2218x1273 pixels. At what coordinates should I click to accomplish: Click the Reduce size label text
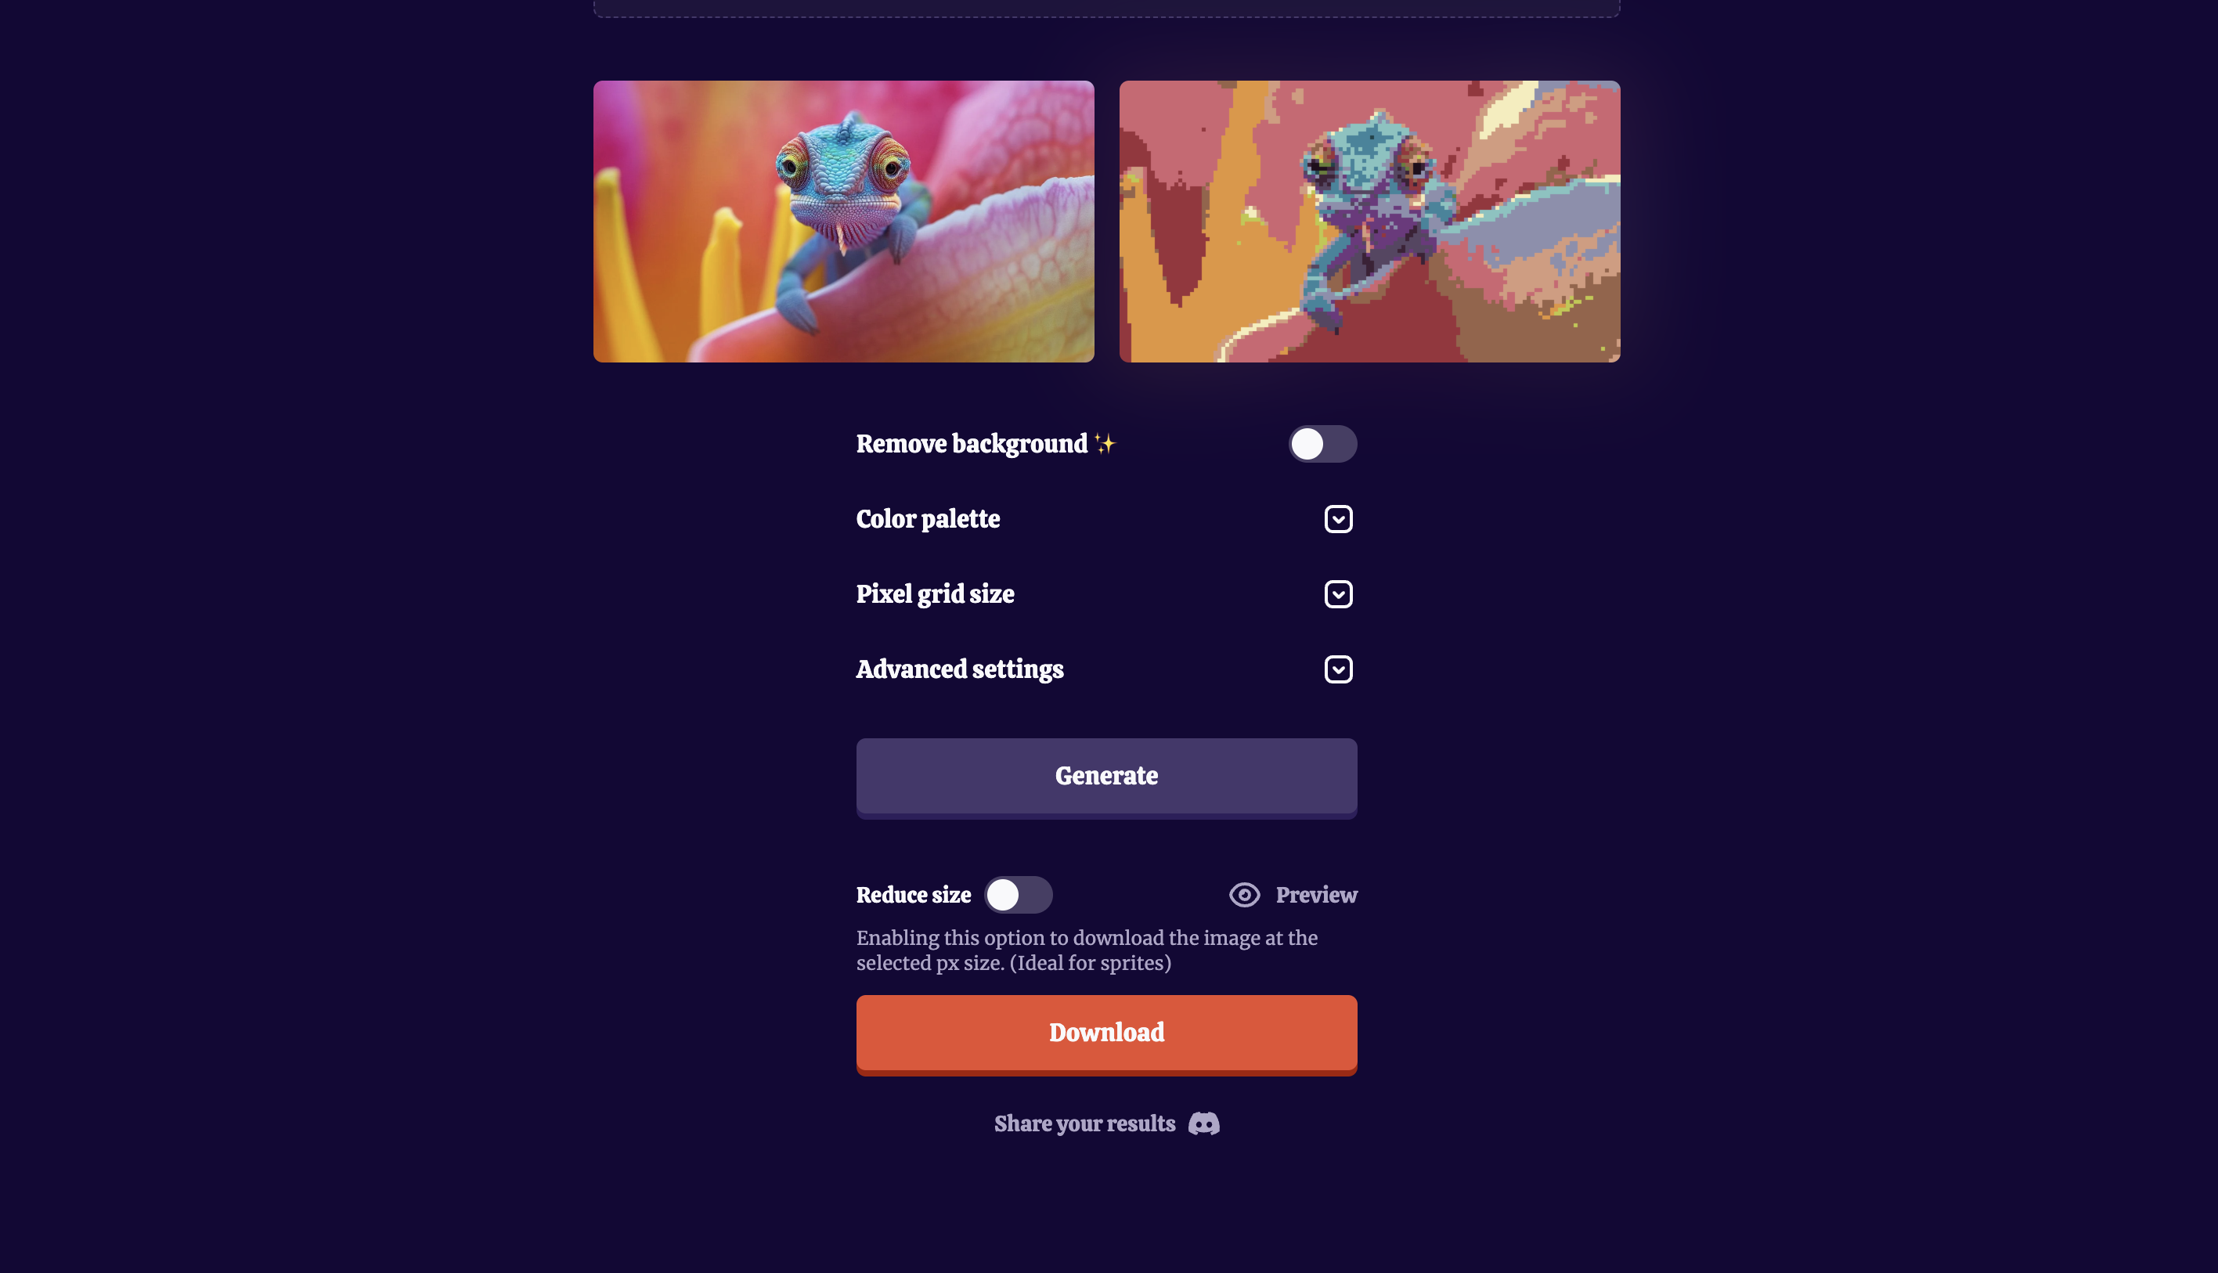pos(913,894)
